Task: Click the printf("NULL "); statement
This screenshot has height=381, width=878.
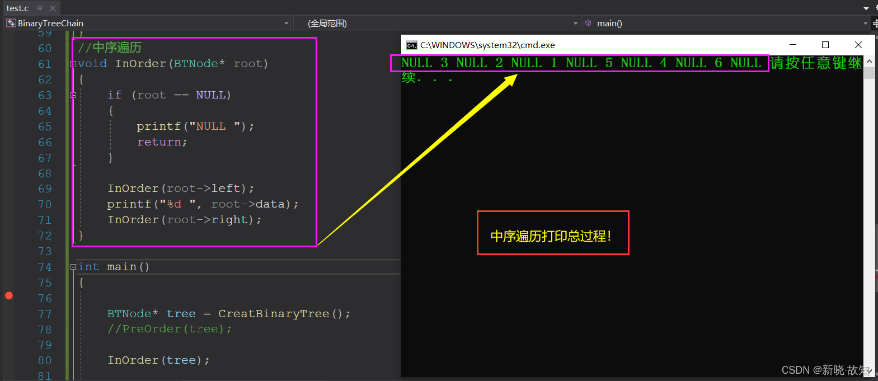Action: (x=195, y=126)
